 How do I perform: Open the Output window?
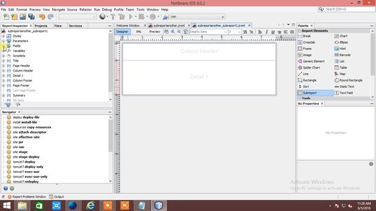click(56, 197)
